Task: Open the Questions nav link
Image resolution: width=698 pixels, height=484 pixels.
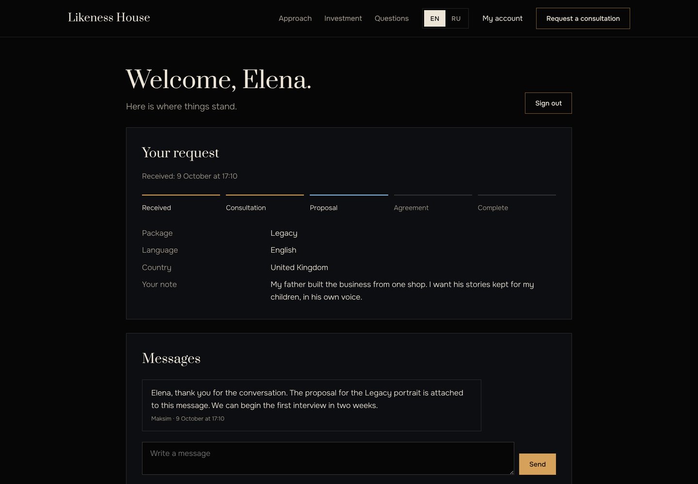Action: [392, 18]
